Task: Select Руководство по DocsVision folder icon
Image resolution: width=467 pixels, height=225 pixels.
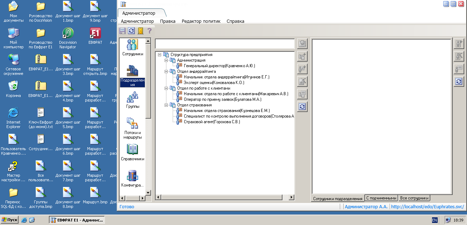Action: [41, 12]
